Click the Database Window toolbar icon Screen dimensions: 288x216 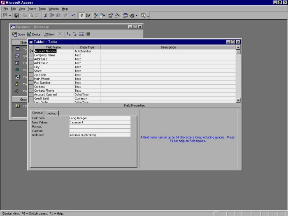pos(125,15)
